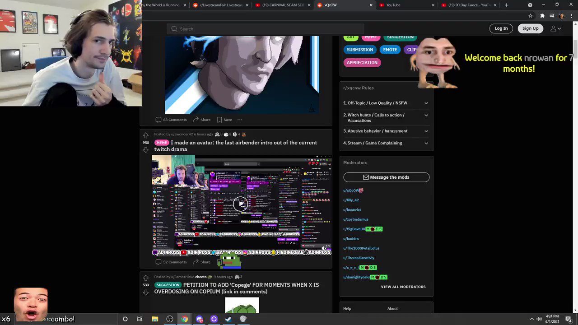Open the blue-haired character artwork image
Image resolution: width=578 pixels, height=325 pixels.
pos(242,74)
